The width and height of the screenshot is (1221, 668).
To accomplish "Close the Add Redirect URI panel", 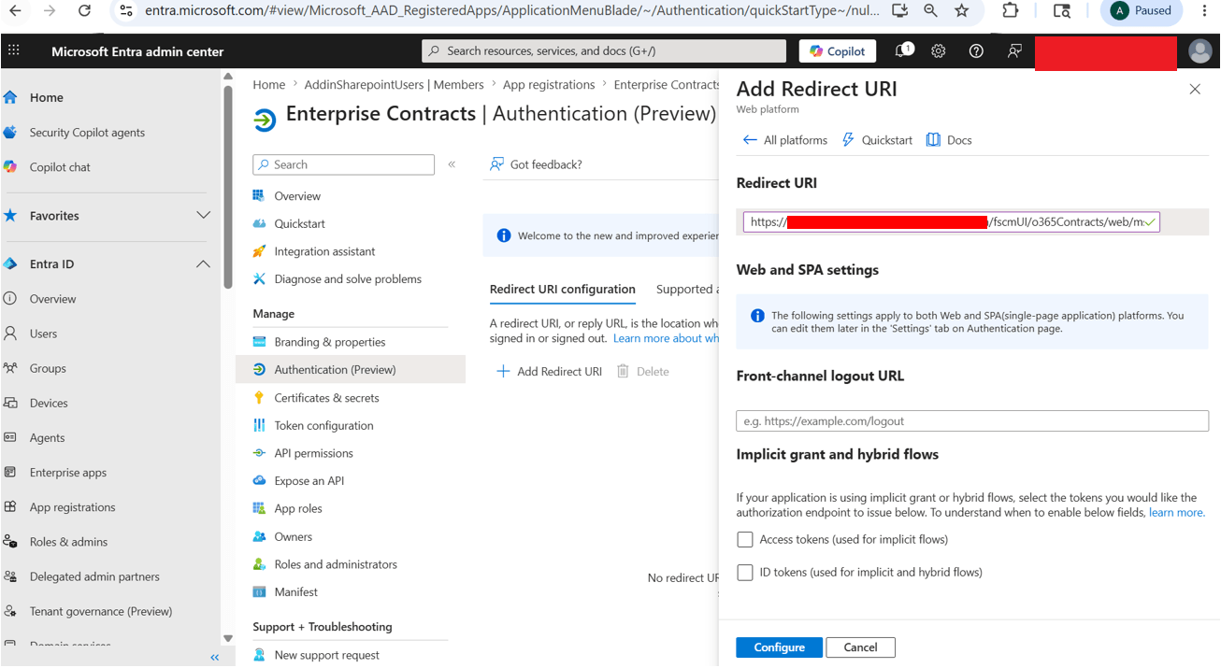I will point(1195,90).
